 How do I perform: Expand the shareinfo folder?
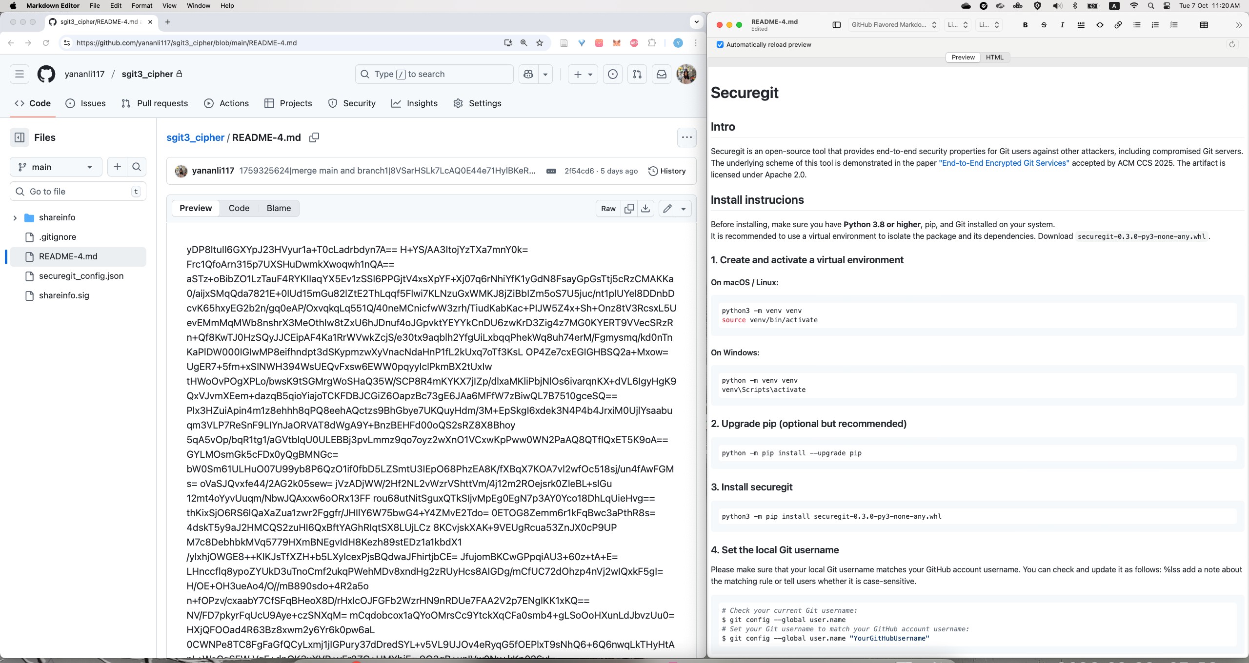click(15, 218)
